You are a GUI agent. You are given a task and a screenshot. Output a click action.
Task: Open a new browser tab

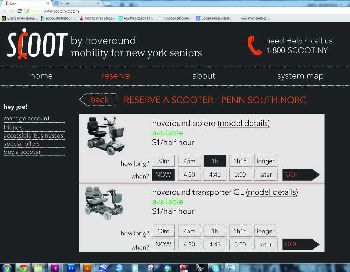pos(108,3)
